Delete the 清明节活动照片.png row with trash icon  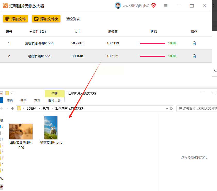point(194,43)
